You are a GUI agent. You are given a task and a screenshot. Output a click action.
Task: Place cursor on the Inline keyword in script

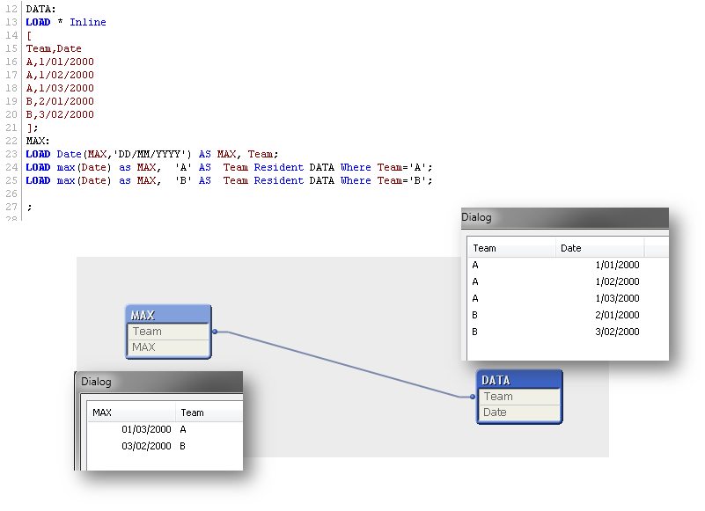point(87,22)
